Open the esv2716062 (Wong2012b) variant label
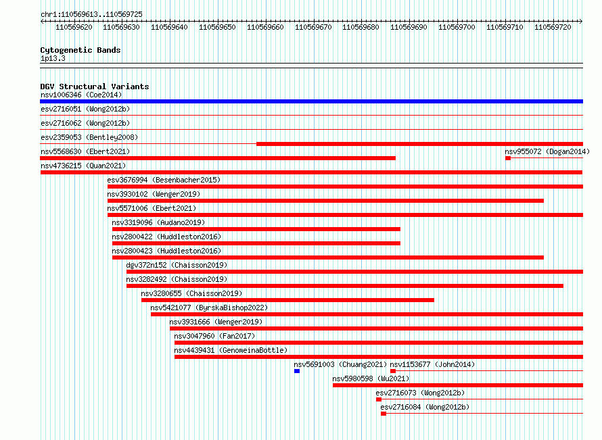 pyautogui.click(x=85, y=123)
